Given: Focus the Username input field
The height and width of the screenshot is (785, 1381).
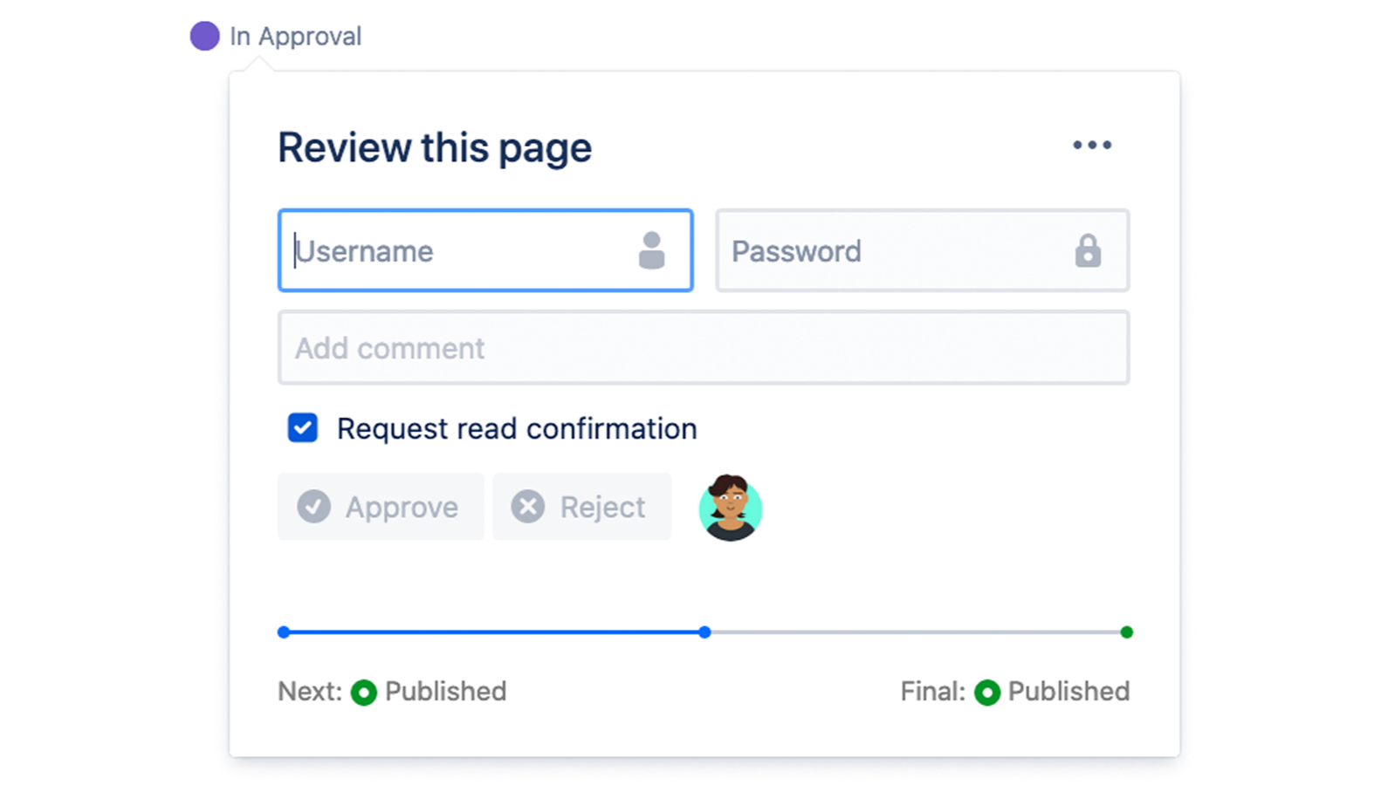Looking at the screenshot, I should pos(463,251).
